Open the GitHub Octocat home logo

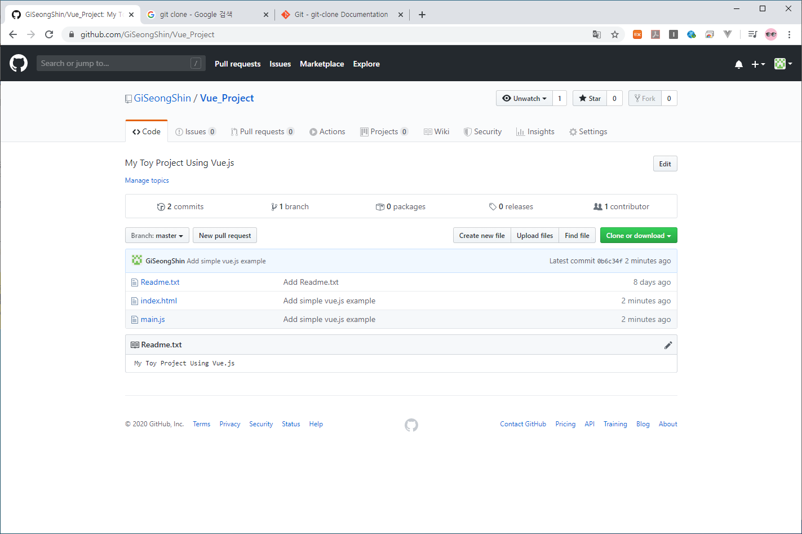click(19, 63)
